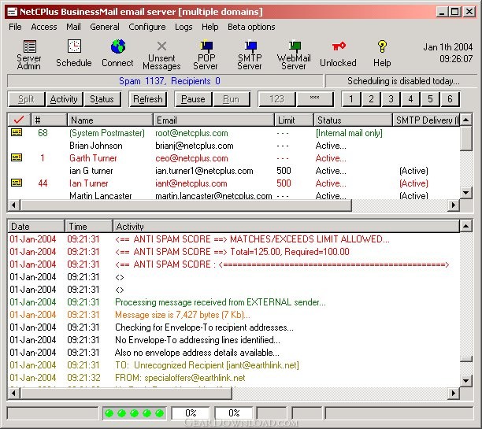Click the SMTP Delivery column header
482x429 pixels.
426,120
